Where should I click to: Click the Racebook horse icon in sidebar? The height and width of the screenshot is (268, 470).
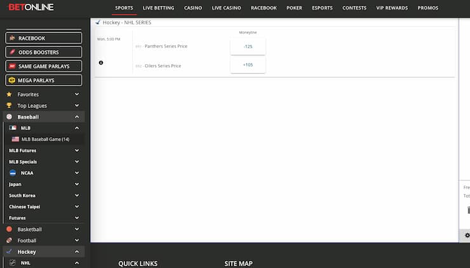coord(12,38)
